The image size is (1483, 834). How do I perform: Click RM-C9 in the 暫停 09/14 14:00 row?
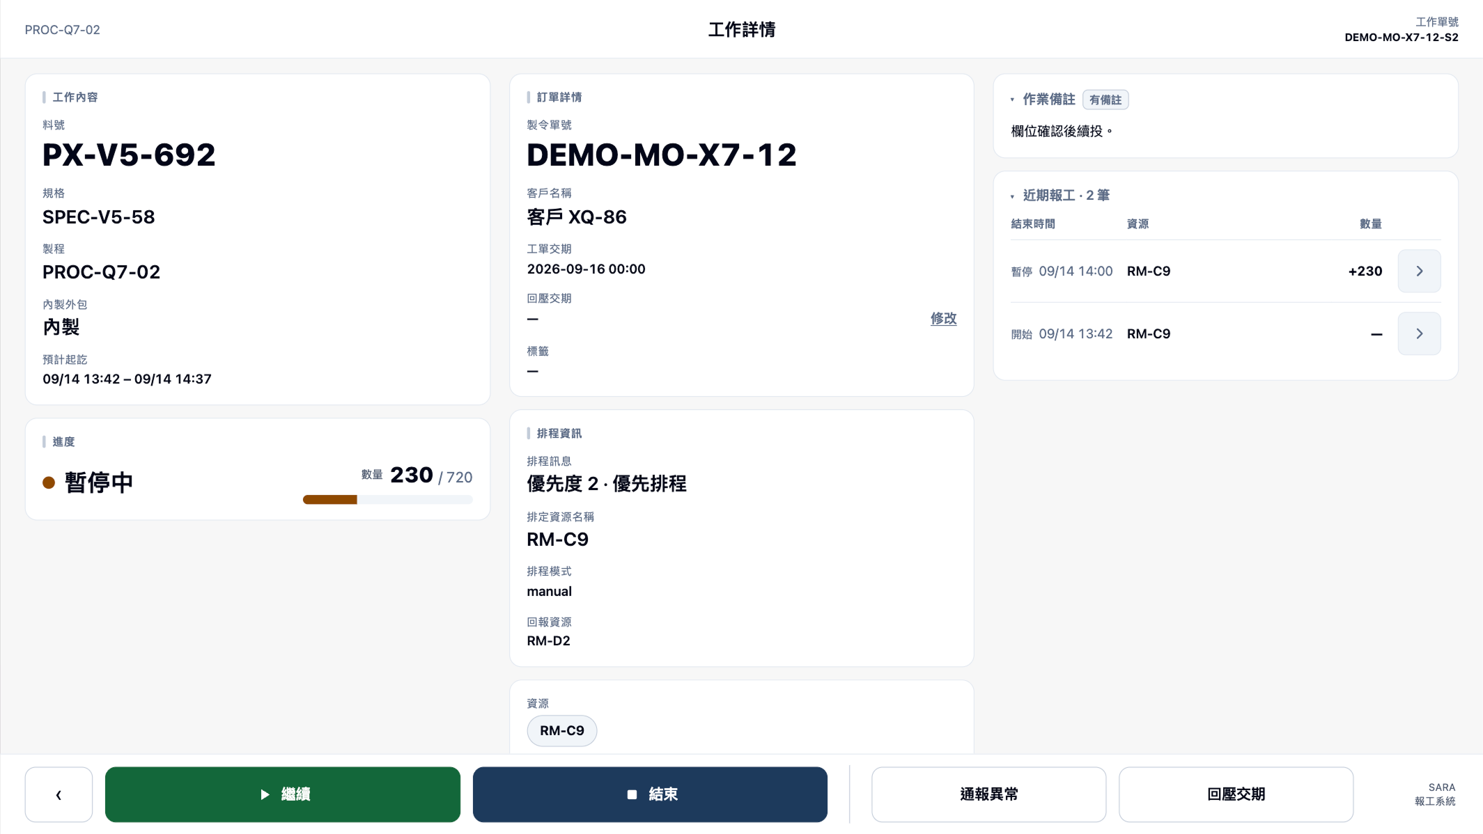tap(1149, 271)
